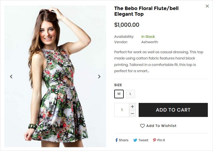Click the Tweet text link
Image resolution: width=213 pixels, height=151 pixels.
click(143, 140)
